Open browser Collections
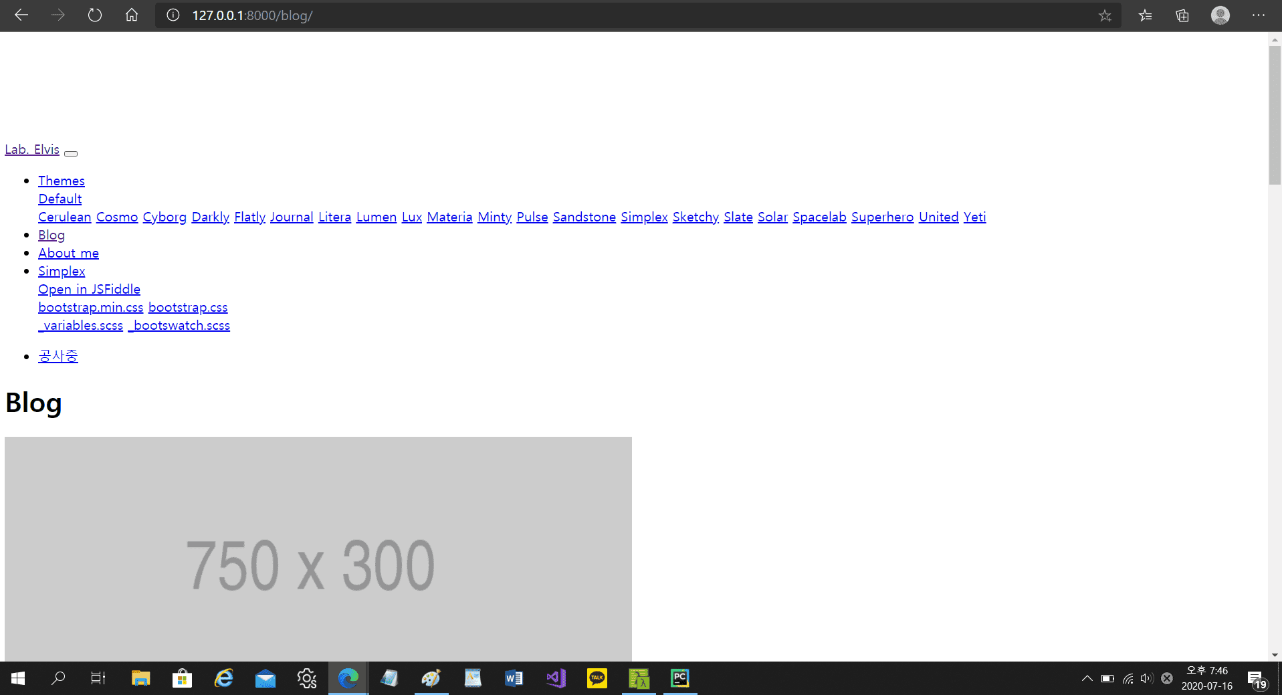1282x695 pixels. pos(1182,15)
